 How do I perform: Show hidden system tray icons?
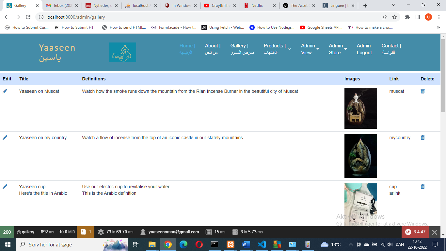351,244
